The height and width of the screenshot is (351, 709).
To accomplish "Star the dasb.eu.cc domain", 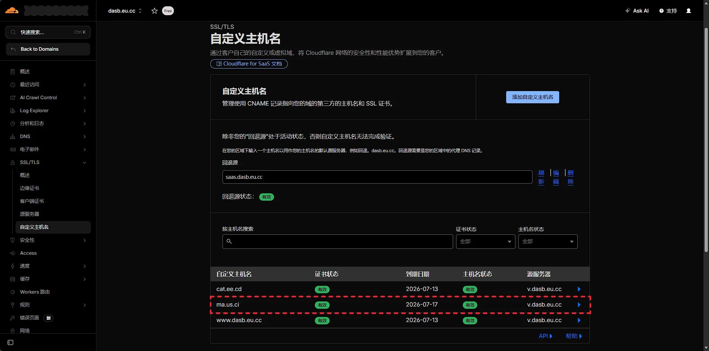I will click(155, 11).
